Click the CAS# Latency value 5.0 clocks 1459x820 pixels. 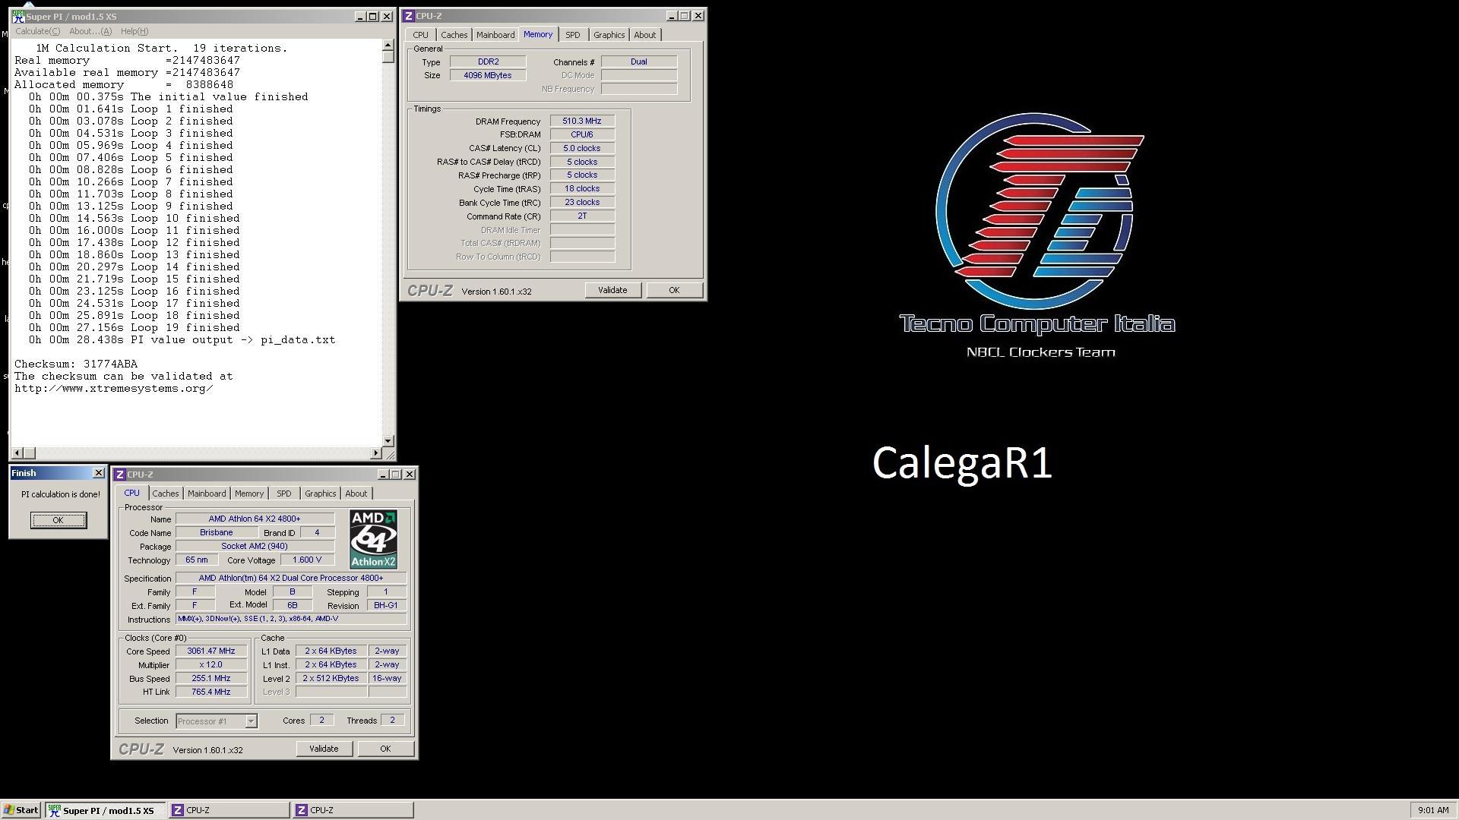click(x=582, y=148)
